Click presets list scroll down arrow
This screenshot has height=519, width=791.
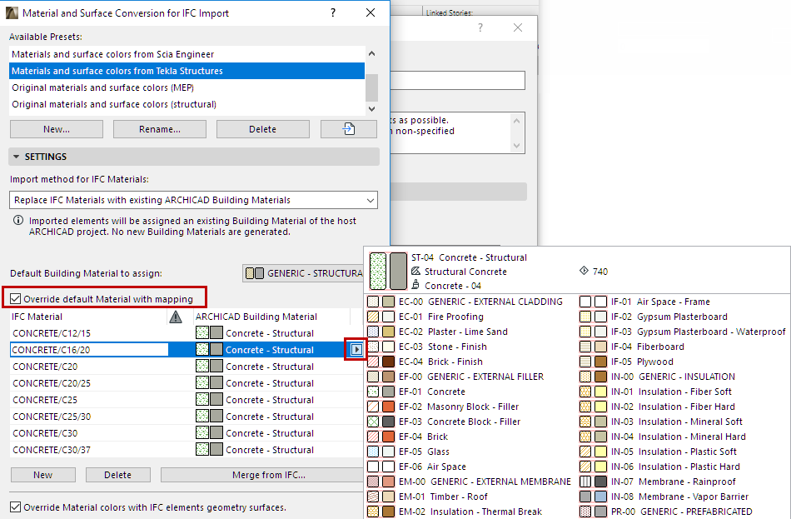point(372,109)
